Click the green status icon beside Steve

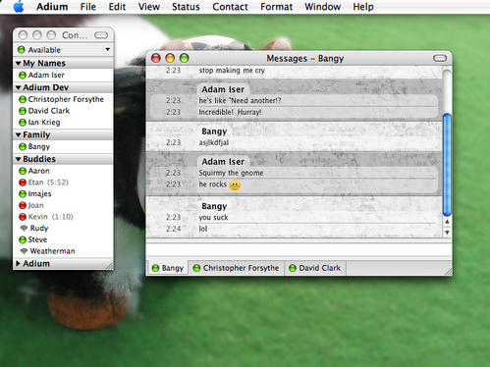pyautogui.click(x=23, y=239)
